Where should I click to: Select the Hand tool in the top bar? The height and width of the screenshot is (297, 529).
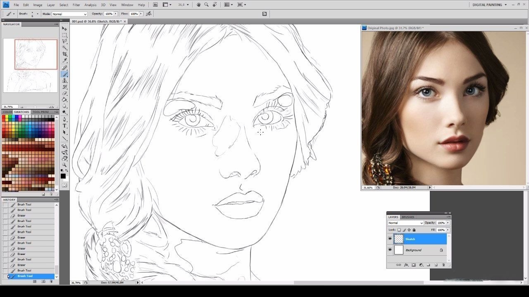[x=199, y=5]
